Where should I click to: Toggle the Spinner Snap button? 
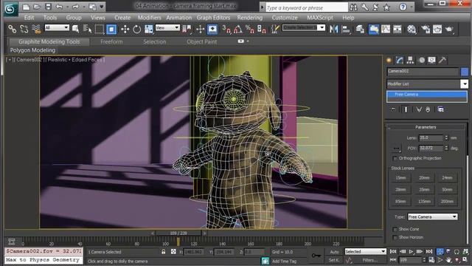[262, 30]
